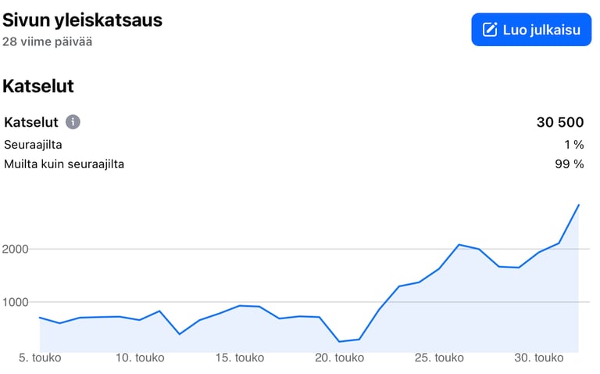The image size is (600, 374).
Task: Click the 25. touko axis label
Action: 439,358
